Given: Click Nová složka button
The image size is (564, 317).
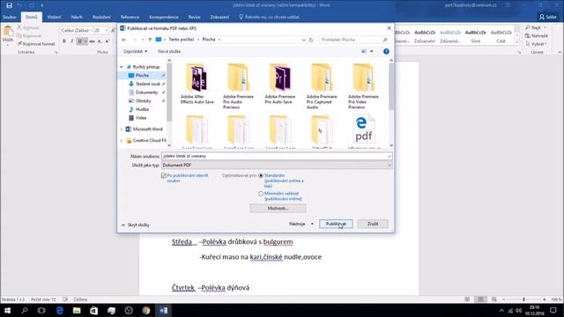Looking at the screenshot, I should pyautogui.click(x=169, y=51).
